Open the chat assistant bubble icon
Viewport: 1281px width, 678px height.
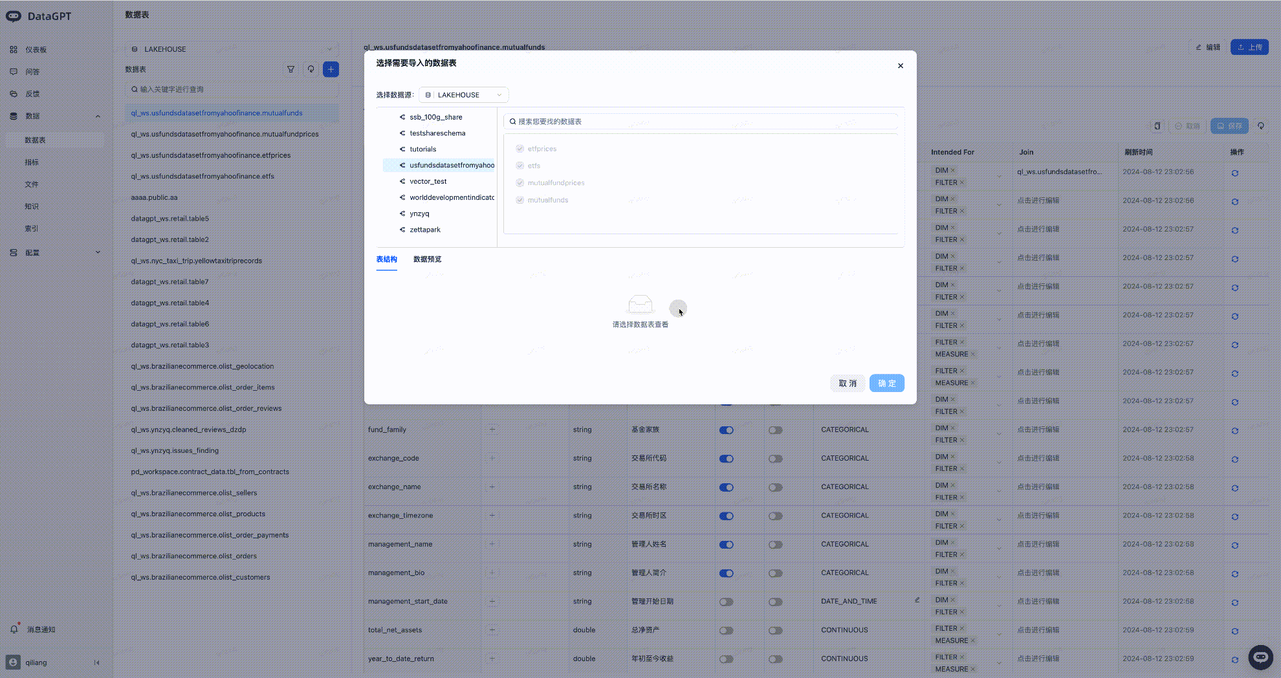pyautogui.click(x=1260, y=657)
